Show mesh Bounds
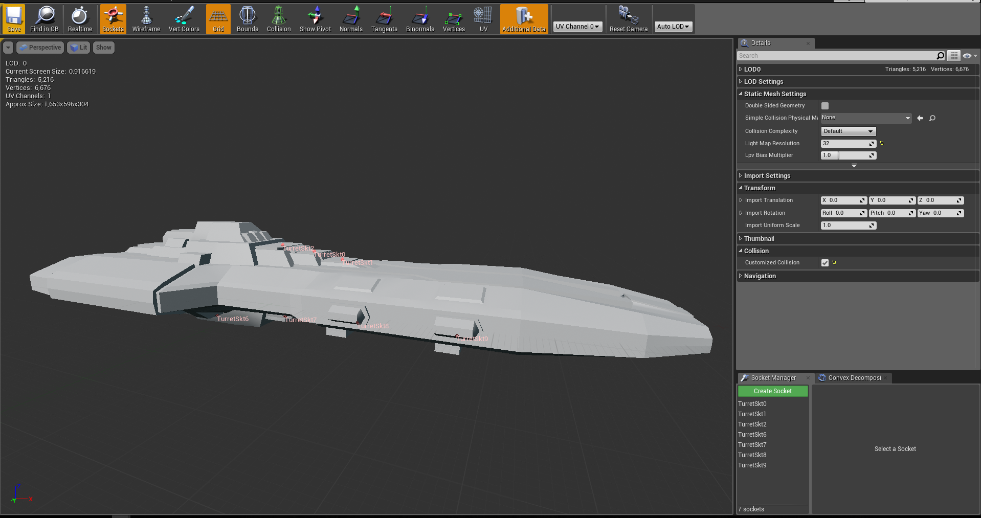 [248, 19]
